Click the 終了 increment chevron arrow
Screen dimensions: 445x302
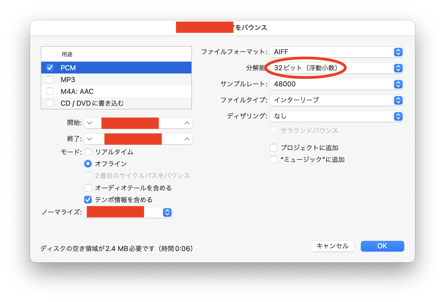tap(187, 139)
